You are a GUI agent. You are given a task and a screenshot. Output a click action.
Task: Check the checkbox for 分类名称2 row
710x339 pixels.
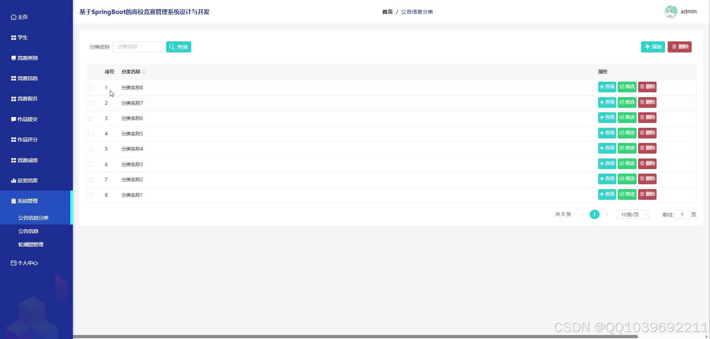point(91,180)
